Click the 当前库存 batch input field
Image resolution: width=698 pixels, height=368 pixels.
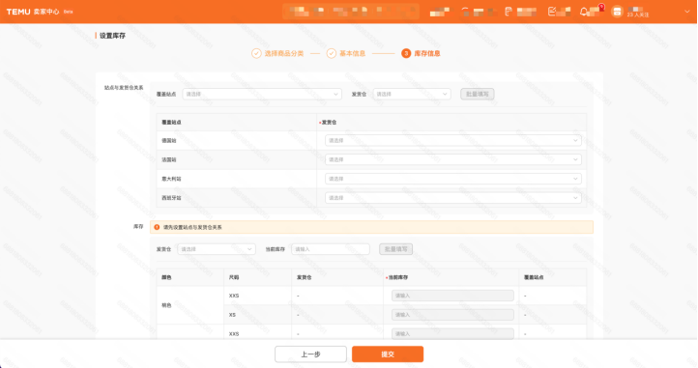pos(331,249)
